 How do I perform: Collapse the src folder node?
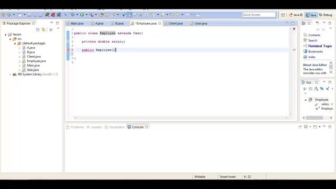coord(10,39)
